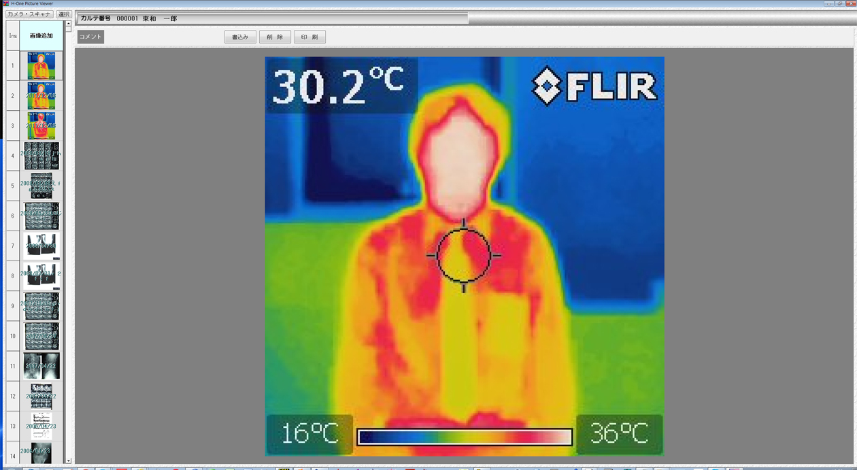Click the temperature color scale bar
Viewport: 857px width, 470px height.
465,437
